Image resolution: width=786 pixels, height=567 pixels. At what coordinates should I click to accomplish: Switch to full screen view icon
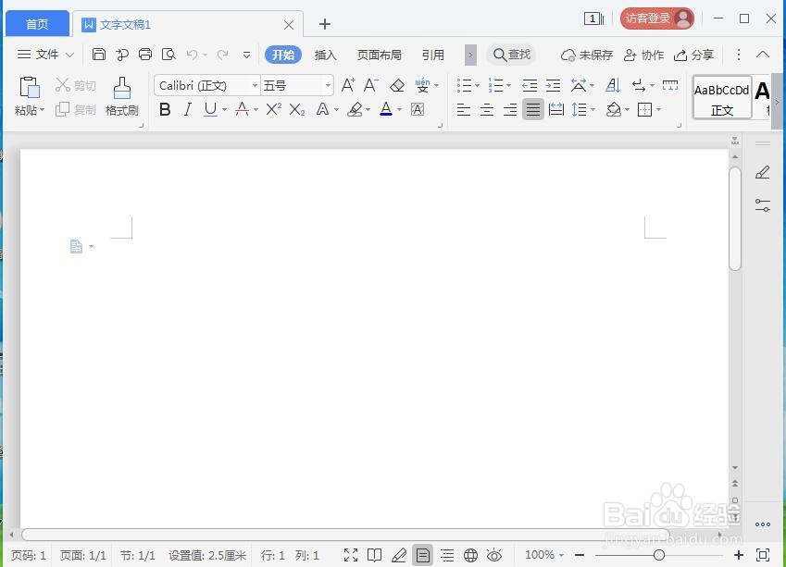[351, 554]
